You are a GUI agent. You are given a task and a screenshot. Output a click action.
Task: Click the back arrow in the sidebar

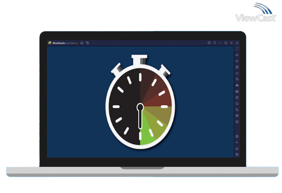click(237, 143)
